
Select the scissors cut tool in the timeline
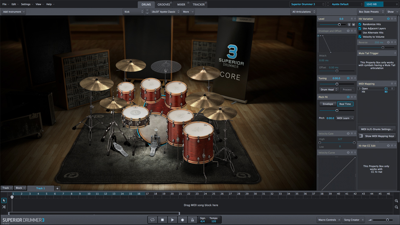(x=4, y=207)
